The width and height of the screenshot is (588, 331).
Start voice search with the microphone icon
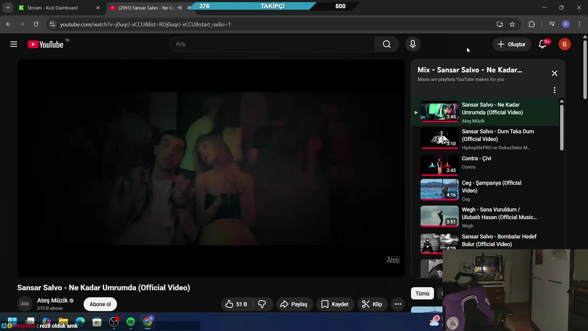click(413, 44)
